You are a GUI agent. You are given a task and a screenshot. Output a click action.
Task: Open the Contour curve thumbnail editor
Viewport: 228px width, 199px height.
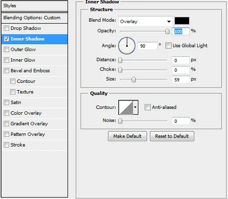[126, 107]
